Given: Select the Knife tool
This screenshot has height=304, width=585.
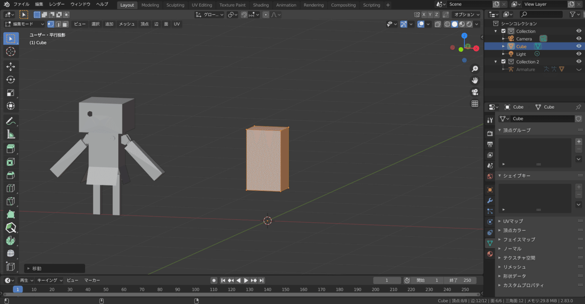Looking at the screenshot, I should (11, 202).
